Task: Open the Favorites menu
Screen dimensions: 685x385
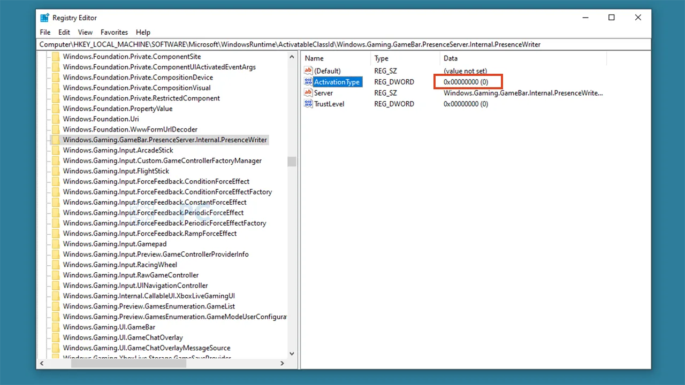Action: (114, 32)
